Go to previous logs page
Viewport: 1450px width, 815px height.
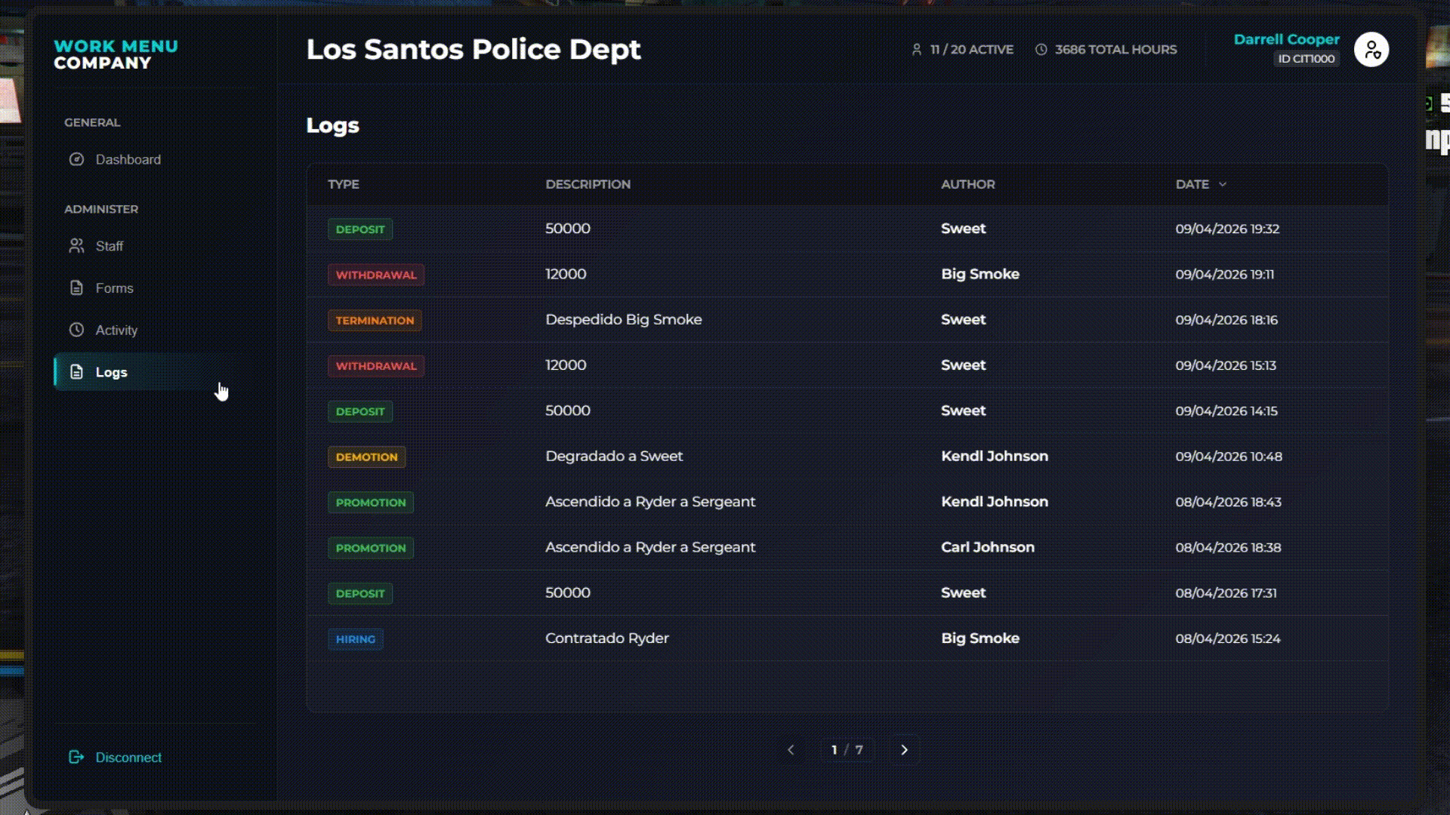[791, 749]
